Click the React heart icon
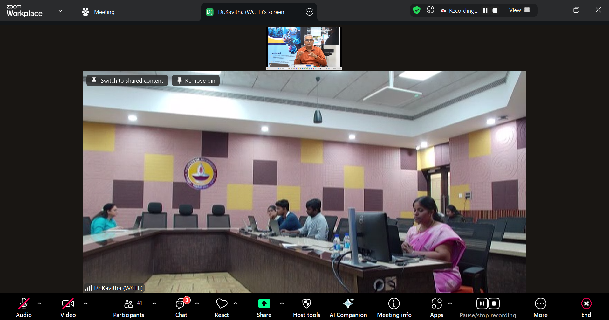Screen dimensions: 609x320 (222, 307)
